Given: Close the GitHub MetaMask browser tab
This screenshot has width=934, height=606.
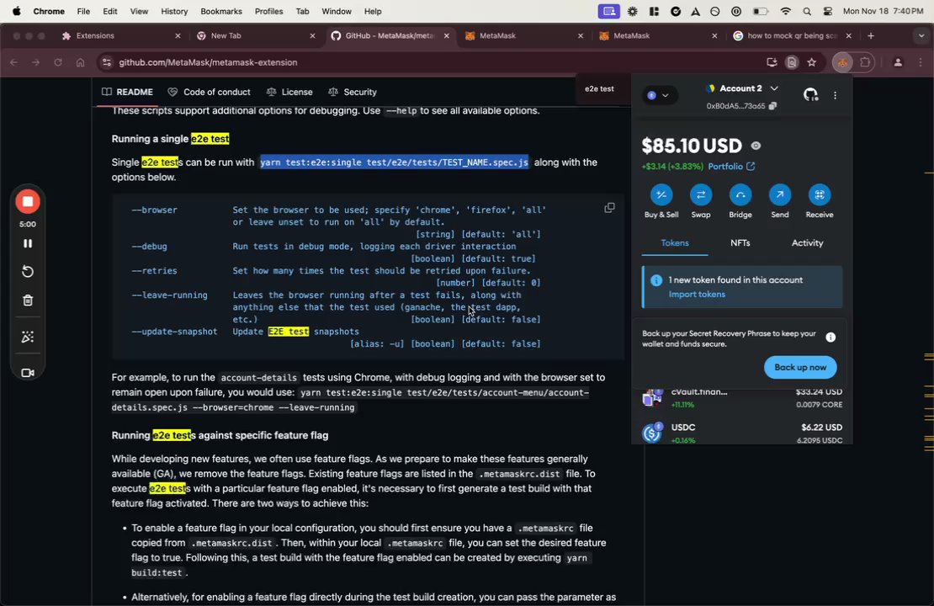Looking at the screenshot, I should pos(446,35).
